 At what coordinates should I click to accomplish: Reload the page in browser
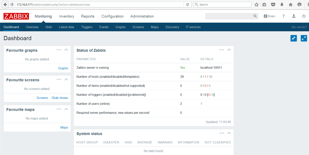[x=187, y=5]
